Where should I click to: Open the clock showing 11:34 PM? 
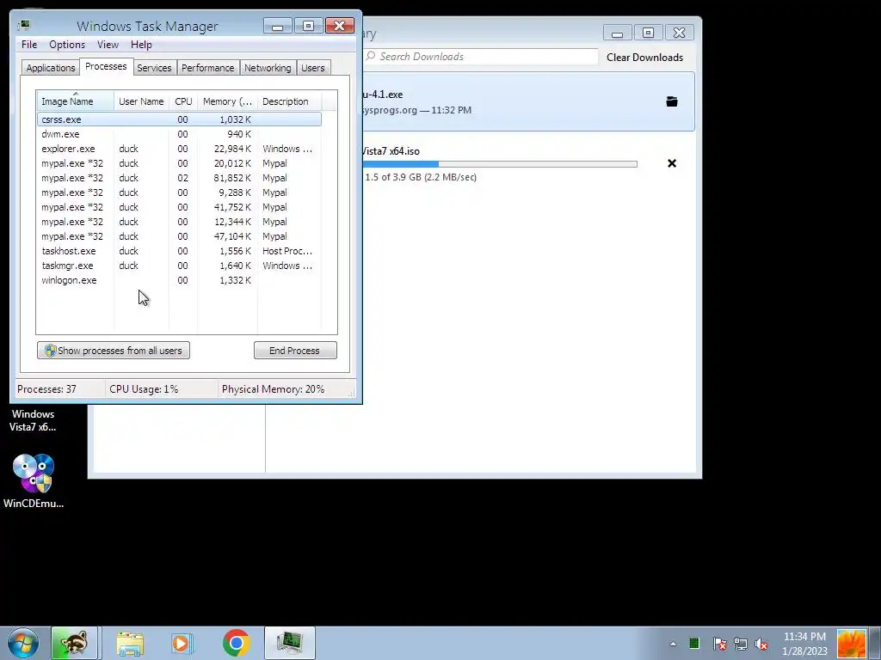coord(804,644)
